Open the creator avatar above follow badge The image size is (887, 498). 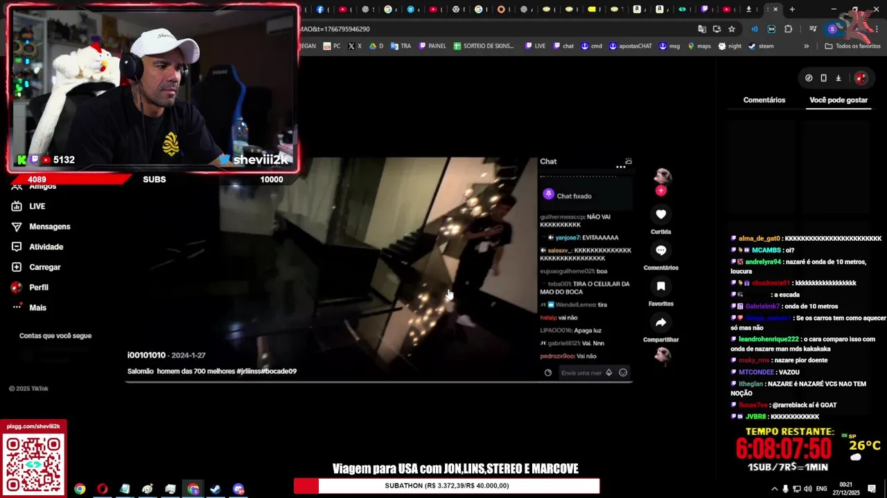(x=662, y=176)
